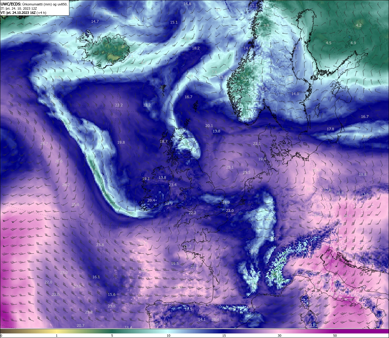The width and height of the screenshot is (389, 338).
Task: Click the 25.8 map value
Action: 89,312
